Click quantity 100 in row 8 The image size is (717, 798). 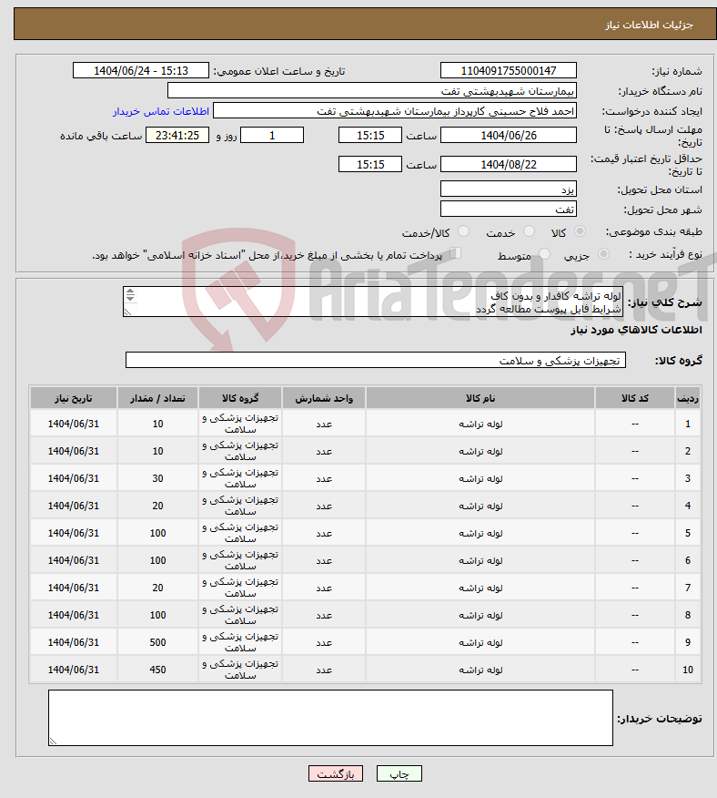[157, 615]
